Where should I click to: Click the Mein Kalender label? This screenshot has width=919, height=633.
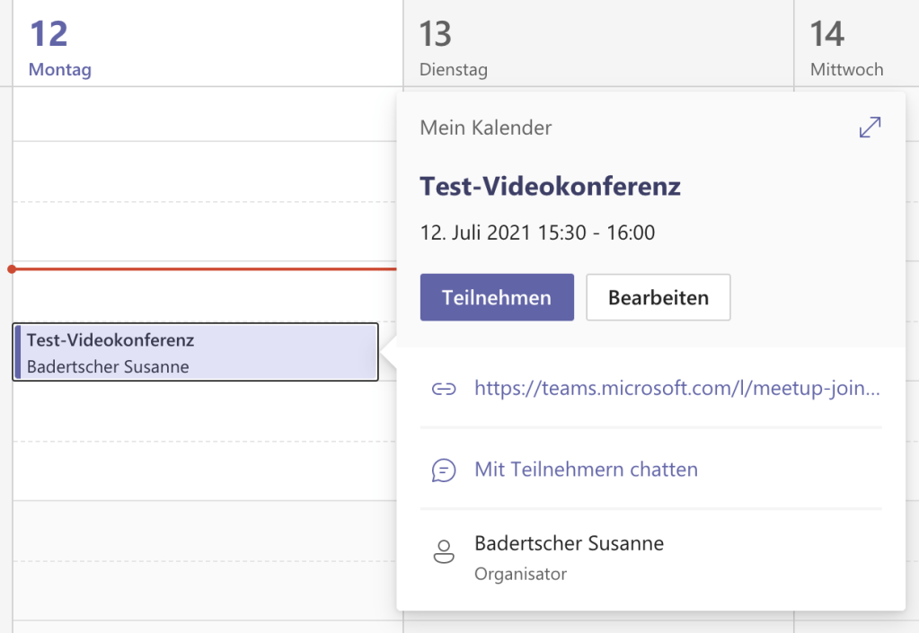click(x=485, y=128)
